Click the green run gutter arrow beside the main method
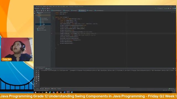The height and width of the screenshot is (99, 177). pyautogui.click(x=53, y=19)
